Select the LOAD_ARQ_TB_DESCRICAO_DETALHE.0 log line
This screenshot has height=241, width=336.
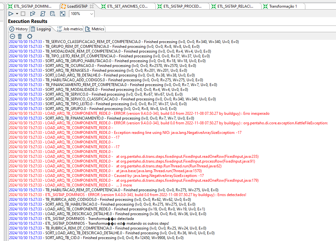(x=108, y=214)
